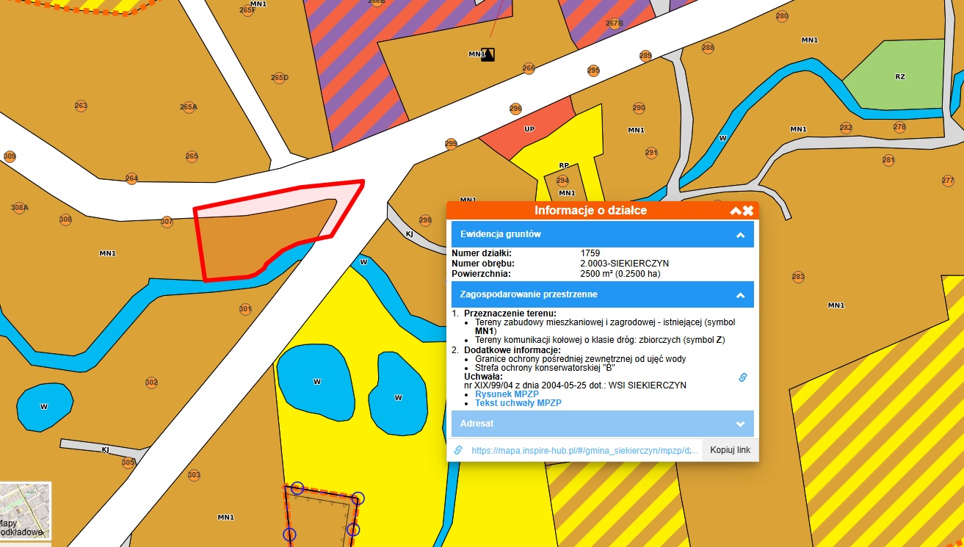
Task: Select parcel marker 302
Action: [151, 383]
